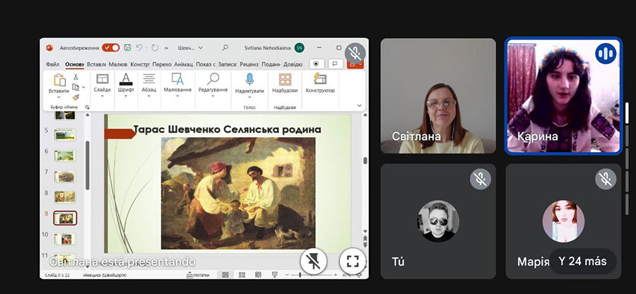Click the Copy icon
This screenshot has height=294, width=636.
click(76, 87)
